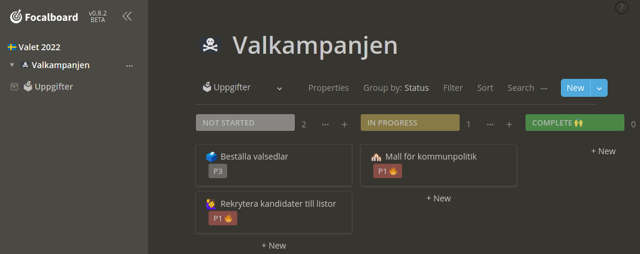The width and height of the screenshot is (640, 254).
Task: Click the skull and crossbones board icon
Action: 210,45
